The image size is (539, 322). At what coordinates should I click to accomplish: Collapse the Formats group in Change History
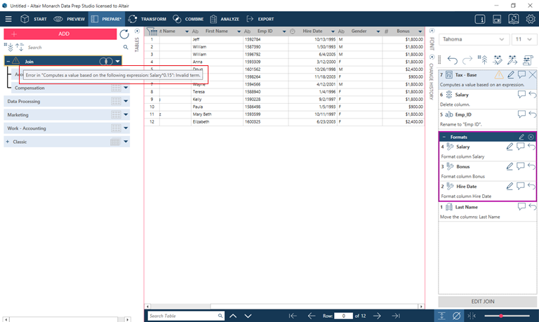click(x=444, y=137)
